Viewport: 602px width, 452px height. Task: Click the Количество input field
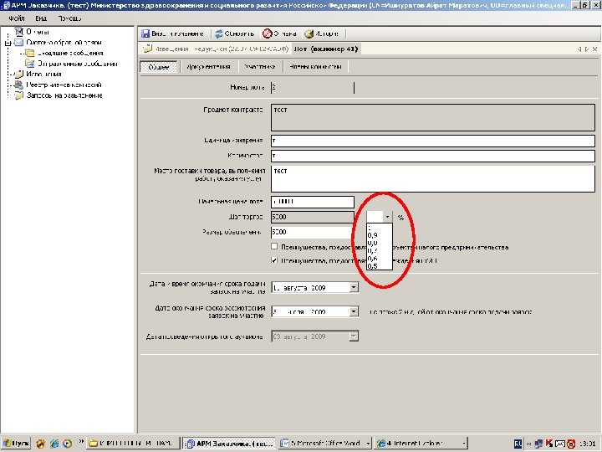pos(433,156)
